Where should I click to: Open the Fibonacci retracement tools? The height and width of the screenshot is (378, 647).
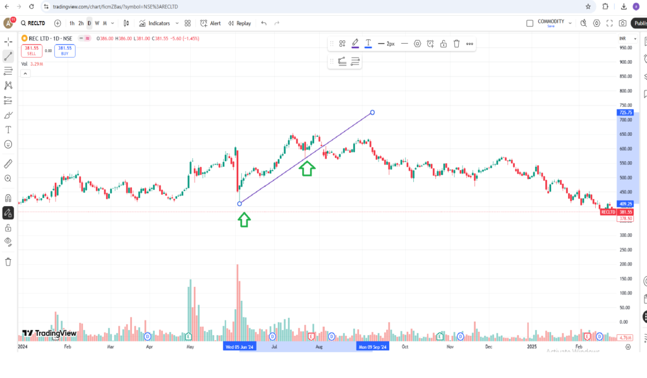tap(8, 71)
